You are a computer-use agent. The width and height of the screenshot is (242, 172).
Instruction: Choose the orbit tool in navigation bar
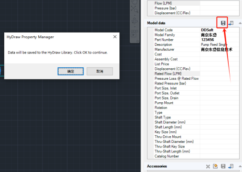tap(135, 21)
